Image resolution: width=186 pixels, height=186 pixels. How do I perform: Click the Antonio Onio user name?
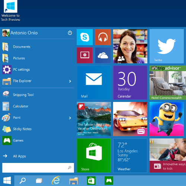24,33
